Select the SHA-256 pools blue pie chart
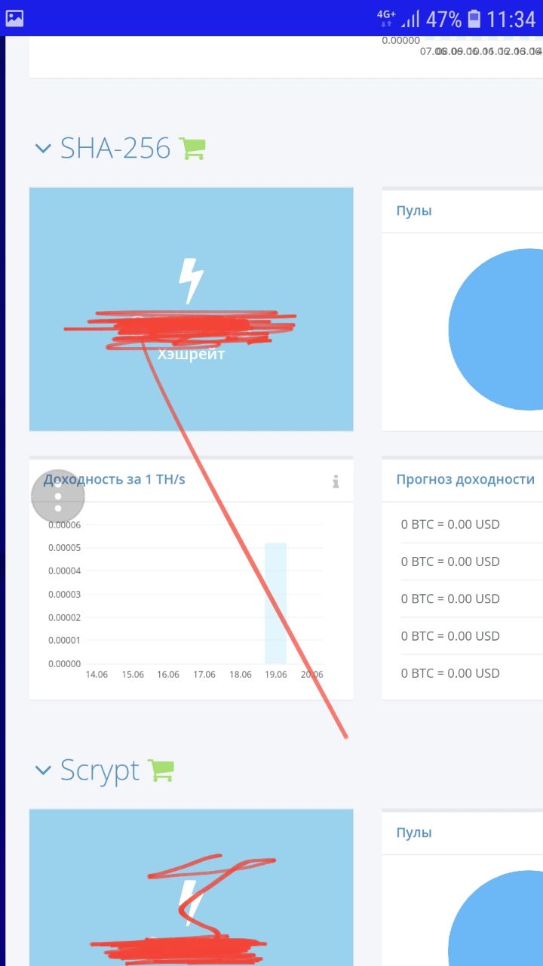The width and height of the screenshot is (543, 966). click(x=495, y=329)
